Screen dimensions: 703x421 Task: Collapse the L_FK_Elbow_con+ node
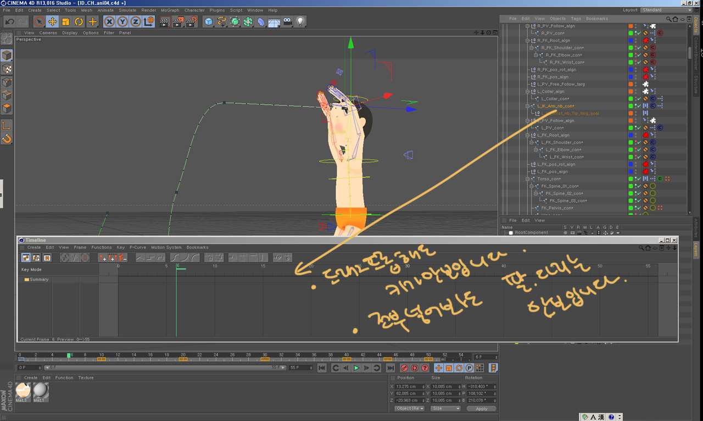tap(536, 150)
